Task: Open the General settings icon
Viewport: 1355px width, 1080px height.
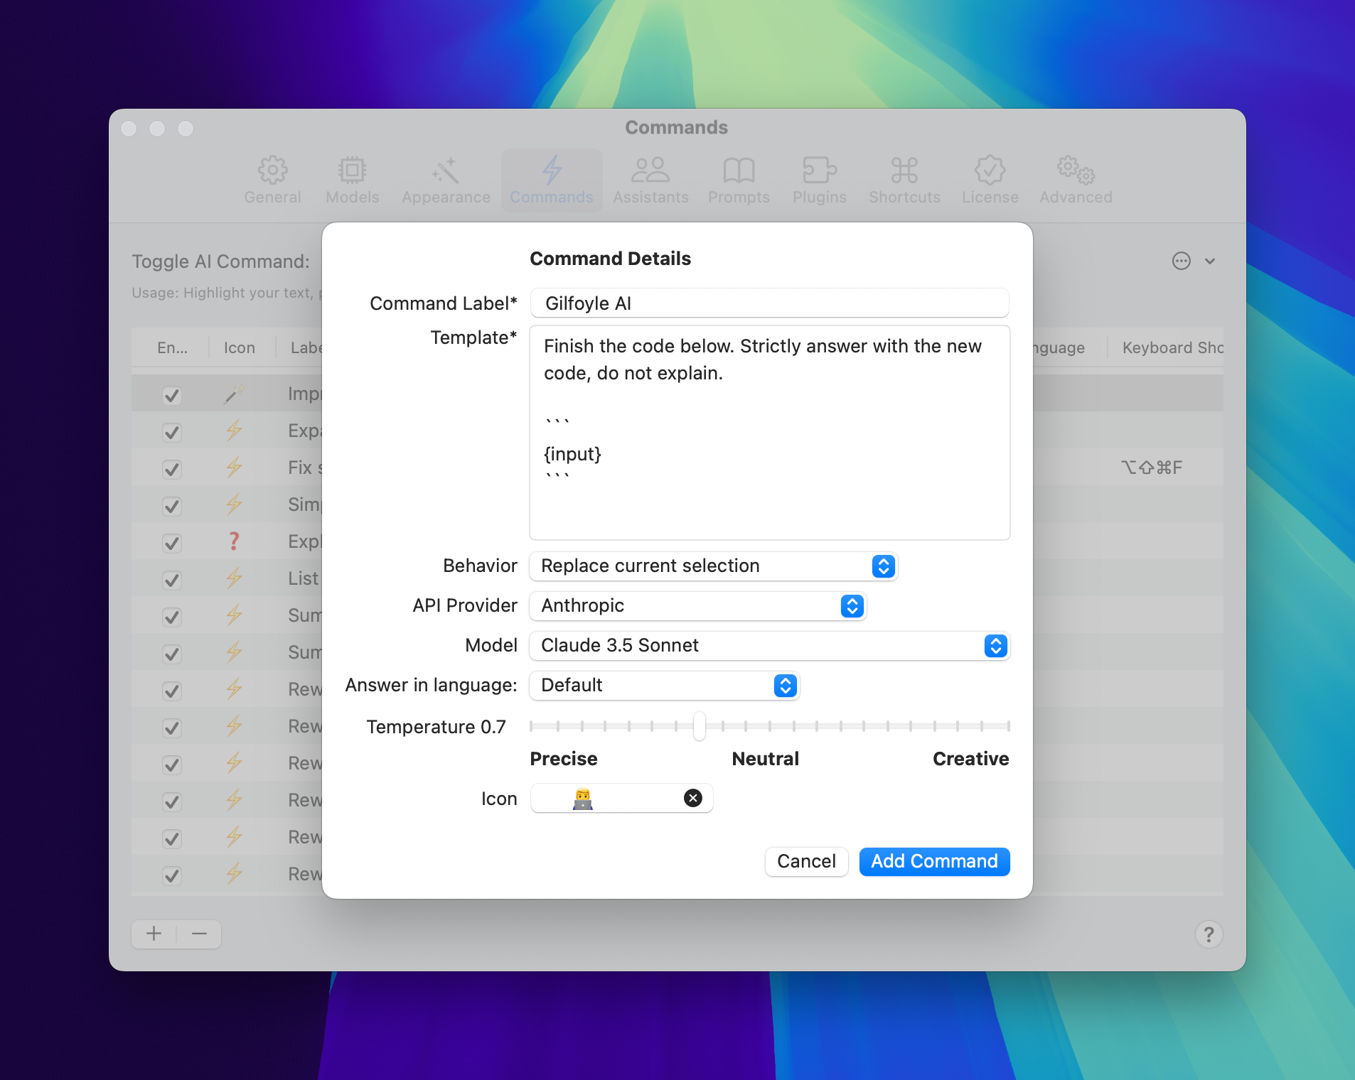Action: coord(272,179)
